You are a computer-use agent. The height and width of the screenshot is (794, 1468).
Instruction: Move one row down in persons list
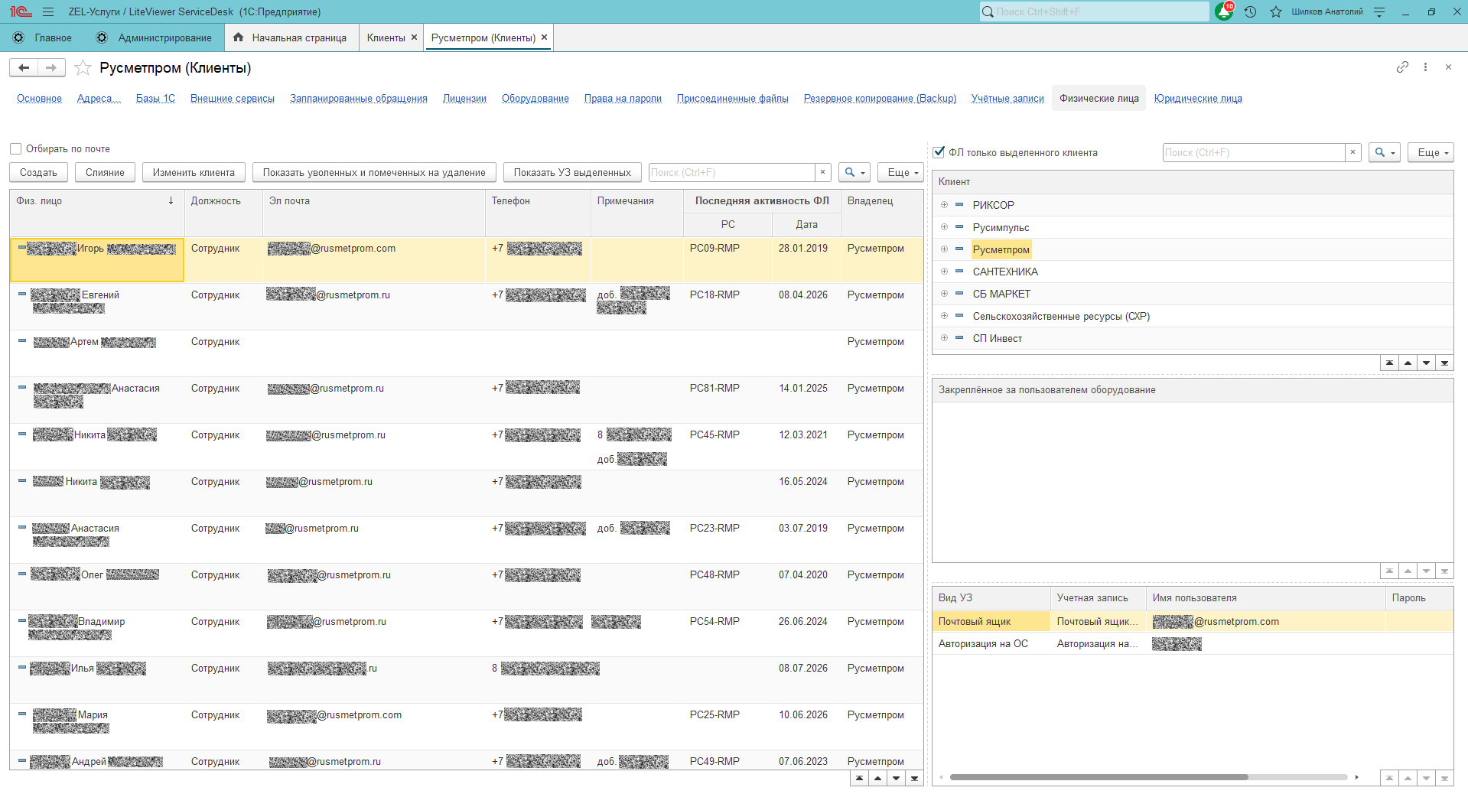(896, 779)
